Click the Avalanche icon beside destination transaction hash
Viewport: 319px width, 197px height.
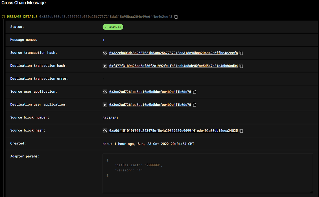(x=105, y=66)
